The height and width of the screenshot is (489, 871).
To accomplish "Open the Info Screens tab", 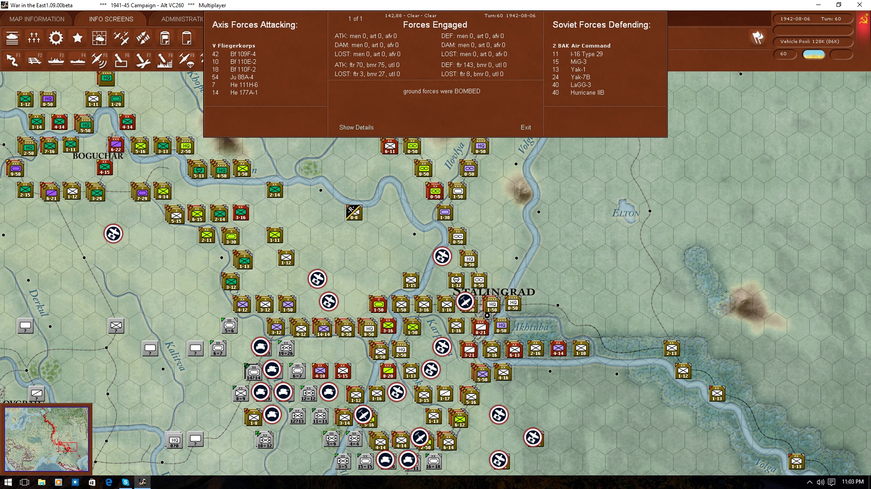I will [x=111, y=19].
